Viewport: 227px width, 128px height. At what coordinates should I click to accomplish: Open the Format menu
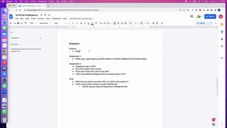pos(41,18)
